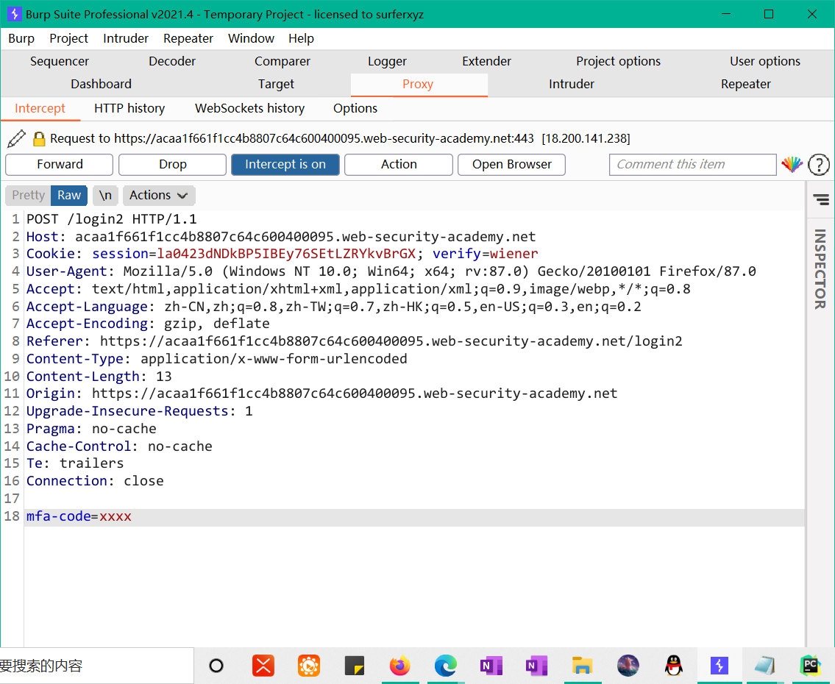Open the HTTP history sub-tab
835x684 pixels.
pos(129,109)
